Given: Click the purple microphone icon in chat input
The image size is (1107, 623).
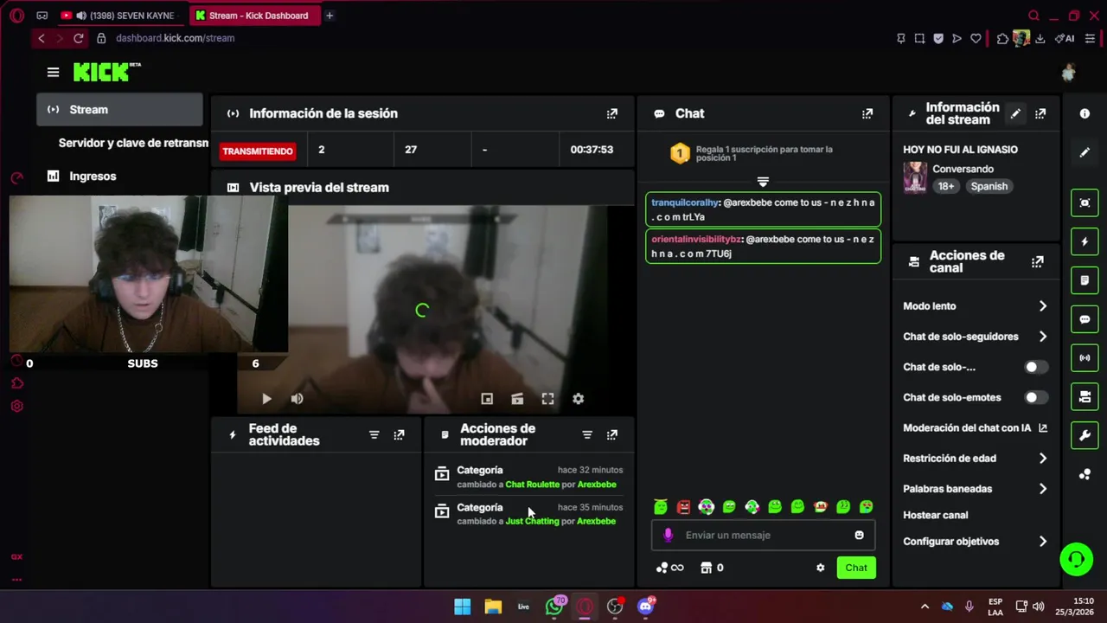Looking at the screenshot, I should tap(668, 535).
